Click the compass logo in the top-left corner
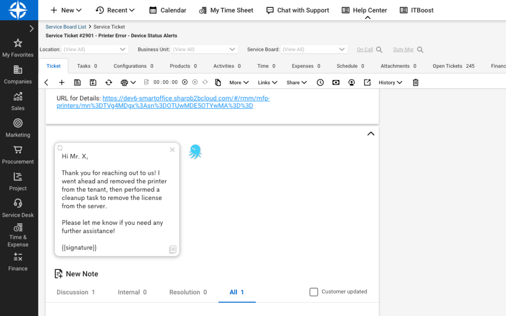The height and width of the screenshot is (316, 506). pyautogui.click(x=18, y=10)
